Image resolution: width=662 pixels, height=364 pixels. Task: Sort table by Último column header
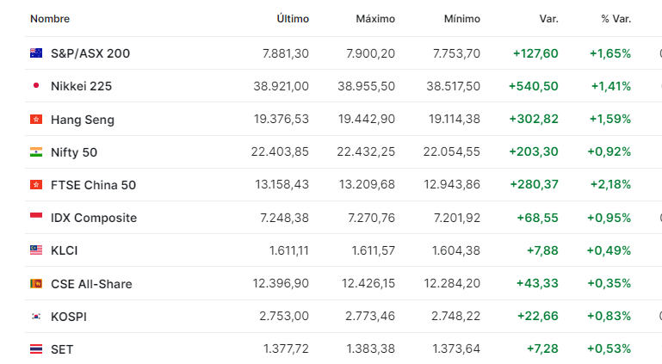[293, 19]
